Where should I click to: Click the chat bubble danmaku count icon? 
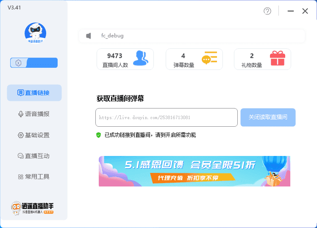tap(209, 59)
